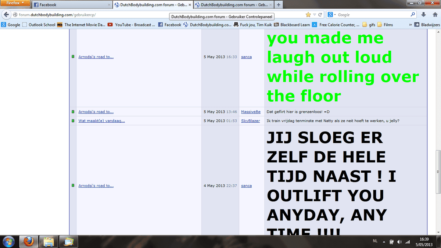Click the Firefox back arrow button
Viewport: 441px width, 248px height.
(7, 15)
